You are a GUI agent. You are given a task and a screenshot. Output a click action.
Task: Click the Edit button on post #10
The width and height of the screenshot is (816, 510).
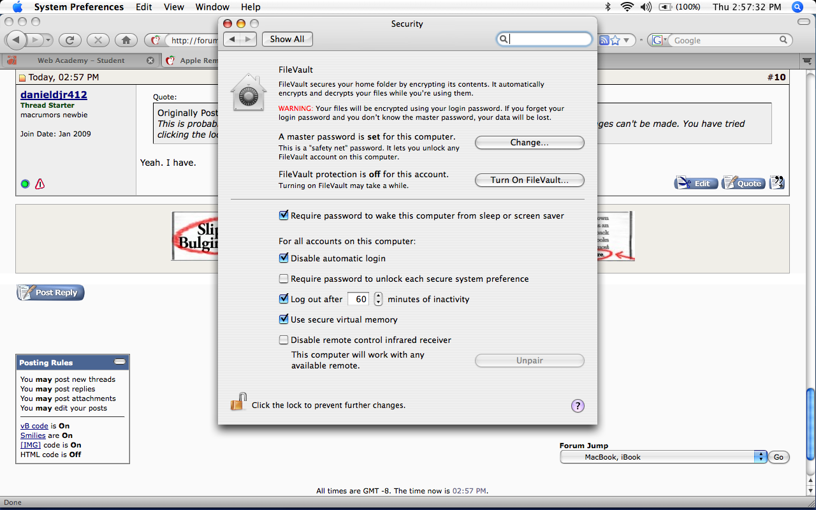pyautogui.click(x=696, y=184)
